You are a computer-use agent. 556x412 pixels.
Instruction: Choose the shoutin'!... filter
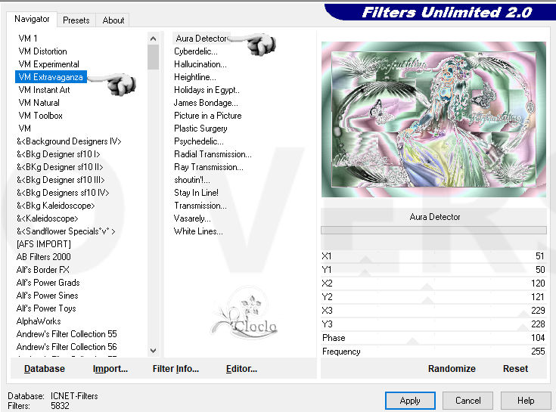[x=192, y=180]
